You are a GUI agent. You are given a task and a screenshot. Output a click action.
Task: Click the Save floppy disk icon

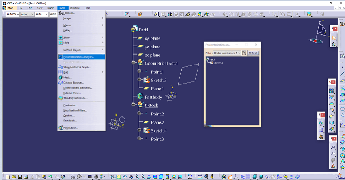(20, 177)
